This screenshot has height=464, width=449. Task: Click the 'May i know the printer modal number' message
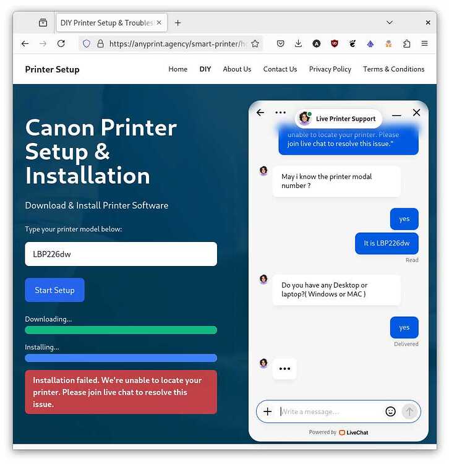(x=336, y=181)
